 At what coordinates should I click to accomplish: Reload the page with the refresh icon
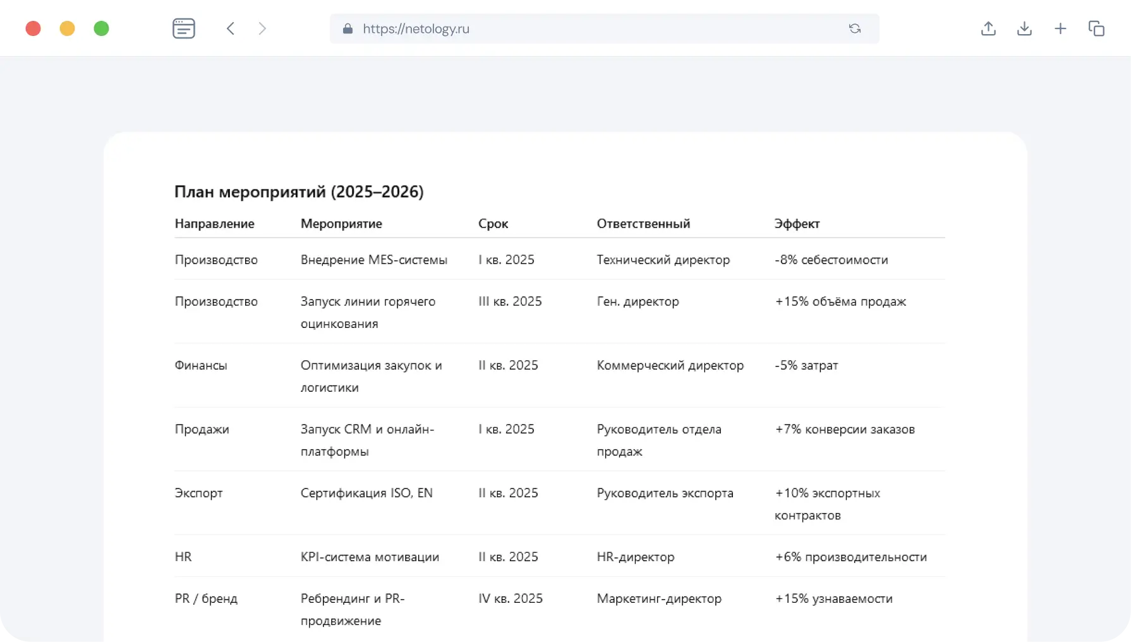[x=855, y=28]
